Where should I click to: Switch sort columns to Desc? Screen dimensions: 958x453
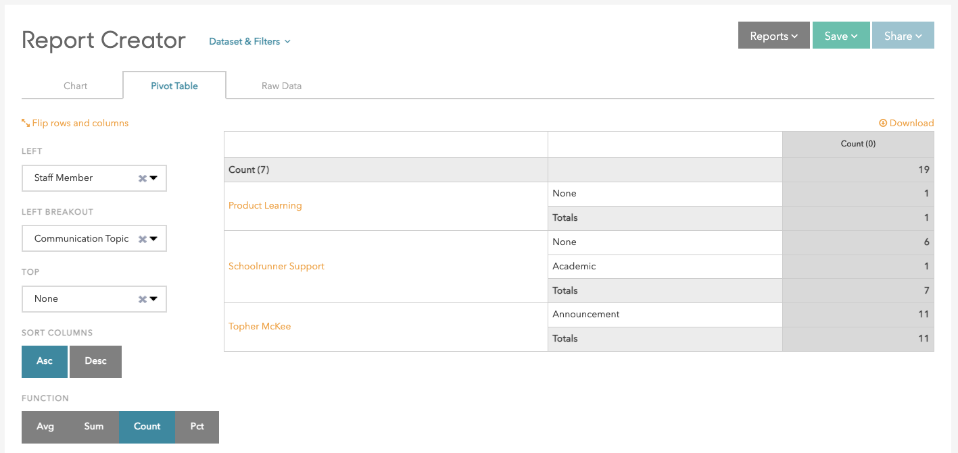pyautogui.click(x=95, y=361)
